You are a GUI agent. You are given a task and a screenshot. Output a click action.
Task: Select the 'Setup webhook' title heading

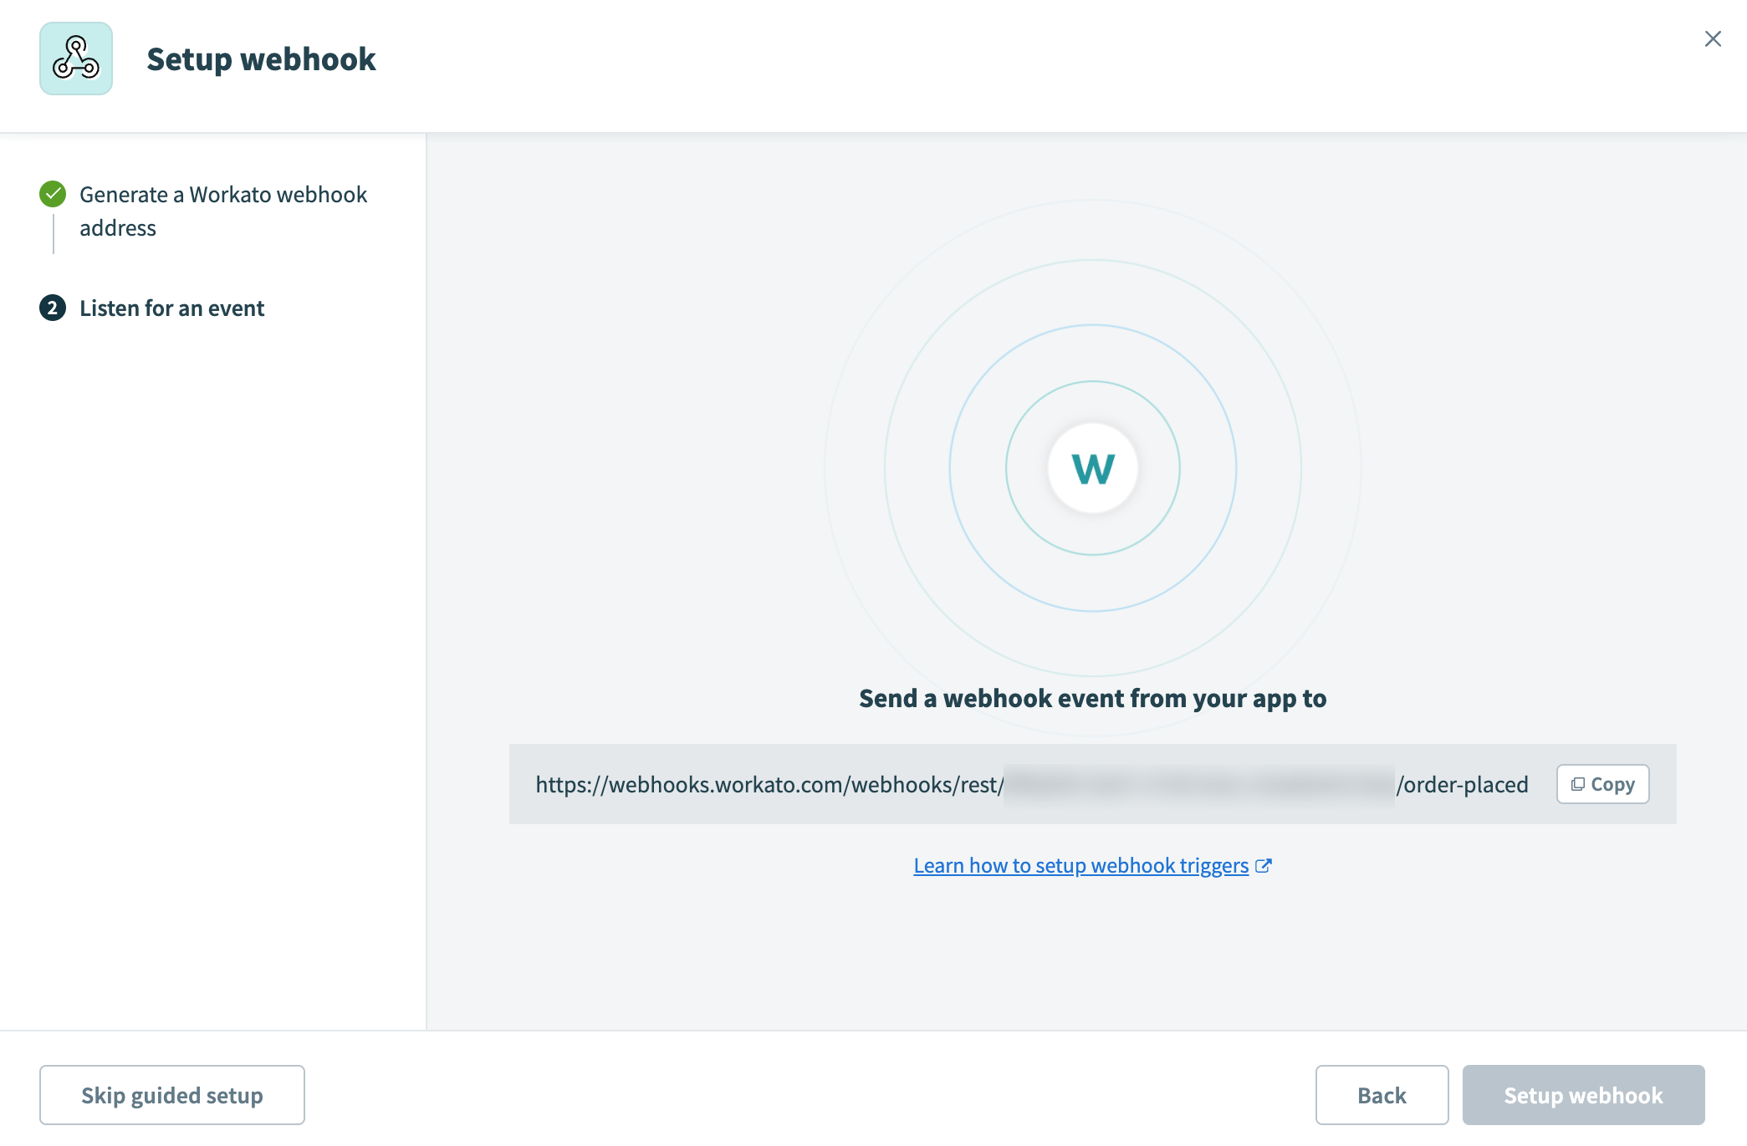262,59
